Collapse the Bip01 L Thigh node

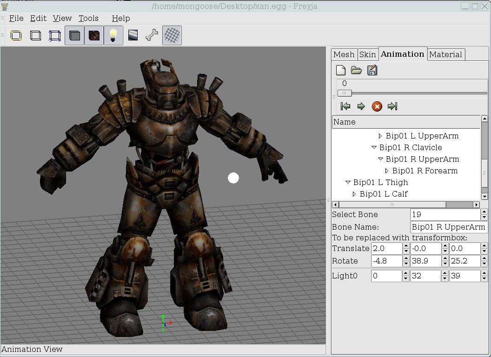(x=348, y=182)
